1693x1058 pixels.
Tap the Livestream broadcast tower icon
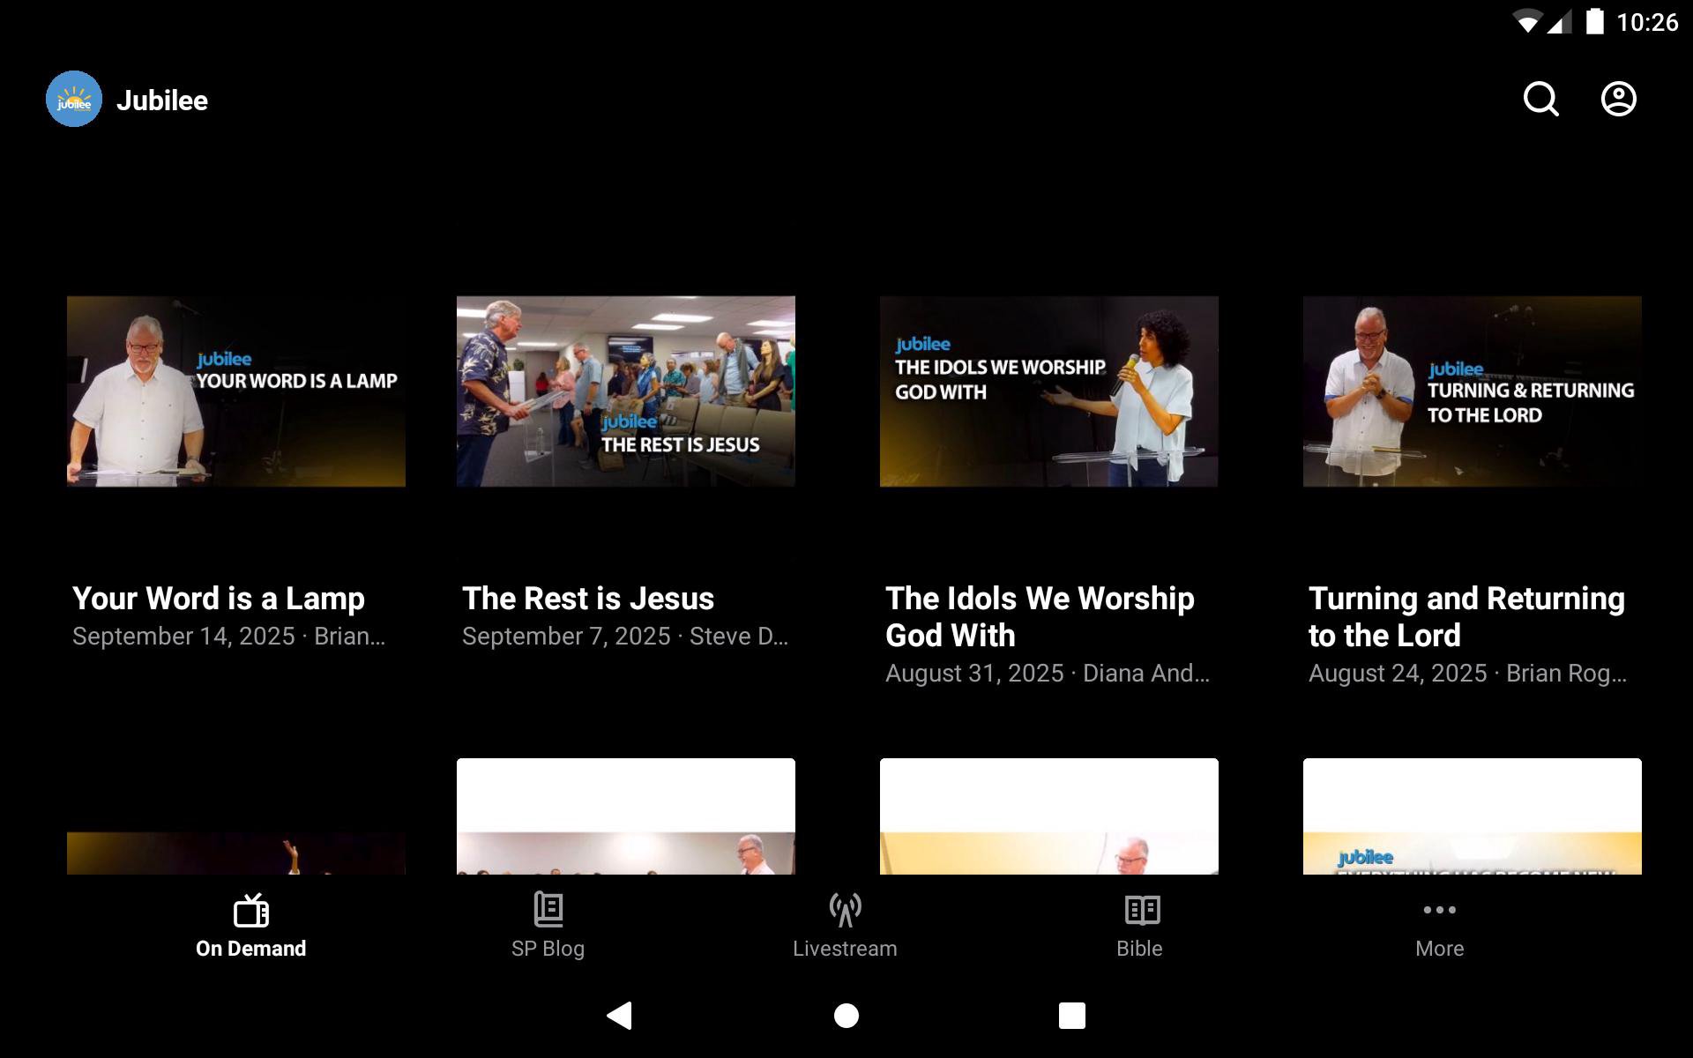[x=845, y=910]
